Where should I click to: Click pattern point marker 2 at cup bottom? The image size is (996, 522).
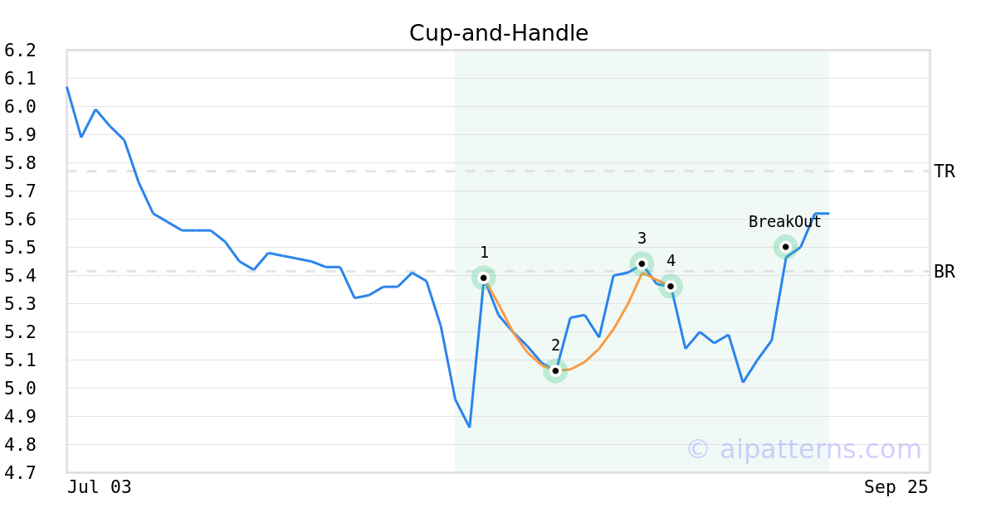click(x=555, y=370)
